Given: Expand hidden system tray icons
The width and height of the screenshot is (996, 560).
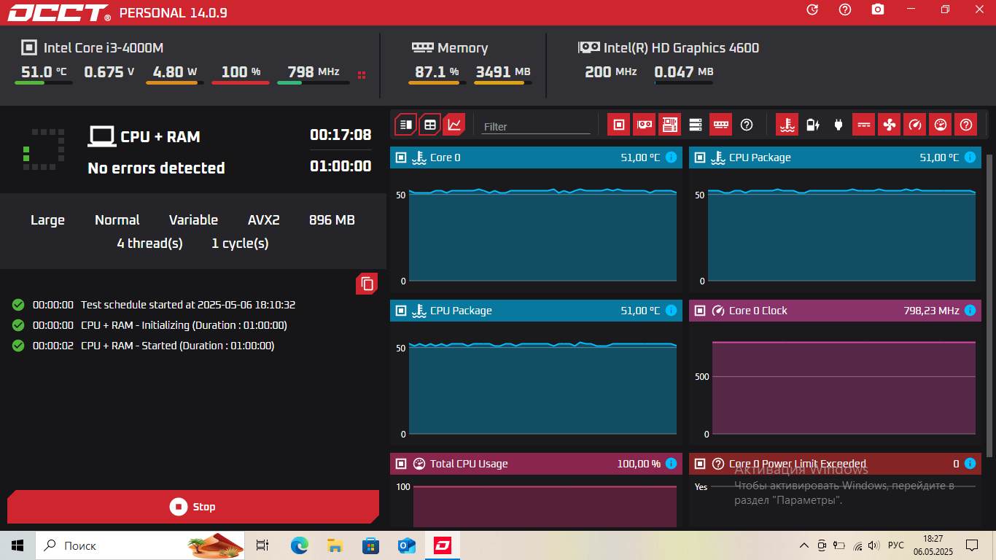Looking at the screenshot, I should pyautogui.click(x=804, y=545).
